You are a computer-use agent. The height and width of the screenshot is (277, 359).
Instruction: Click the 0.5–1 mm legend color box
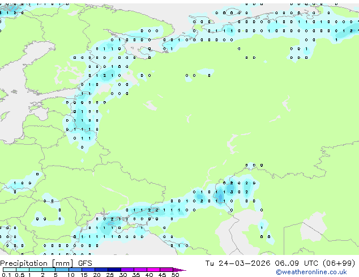click(23, 270)
